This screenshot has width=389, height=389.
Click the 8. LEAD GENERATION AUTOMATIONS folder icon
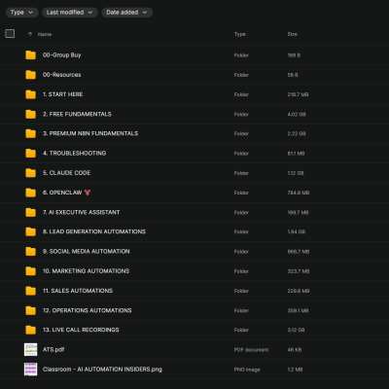tap(30, 231)
